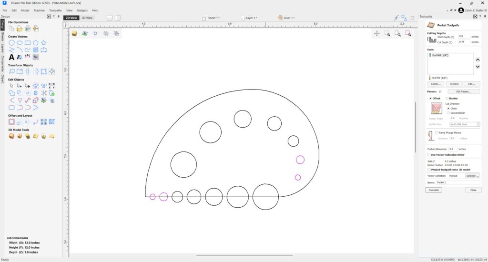Open the Sheet 1 dropdown
Viewport: 488px width, 262px height.
point(212,18)
